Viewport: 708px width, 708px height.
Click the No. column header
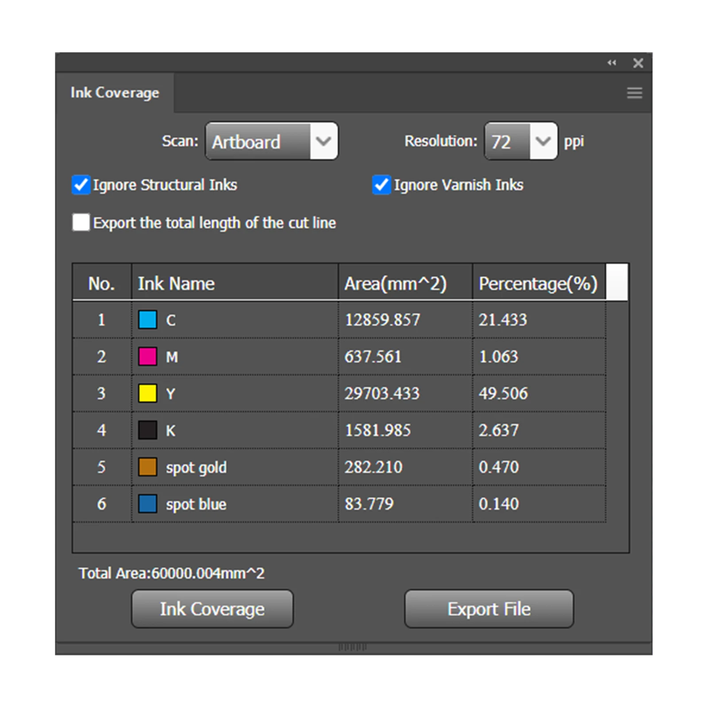point(102,283)
